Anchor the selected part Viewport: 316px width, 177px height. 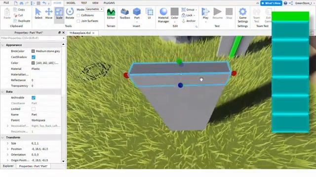pos(189,21)
